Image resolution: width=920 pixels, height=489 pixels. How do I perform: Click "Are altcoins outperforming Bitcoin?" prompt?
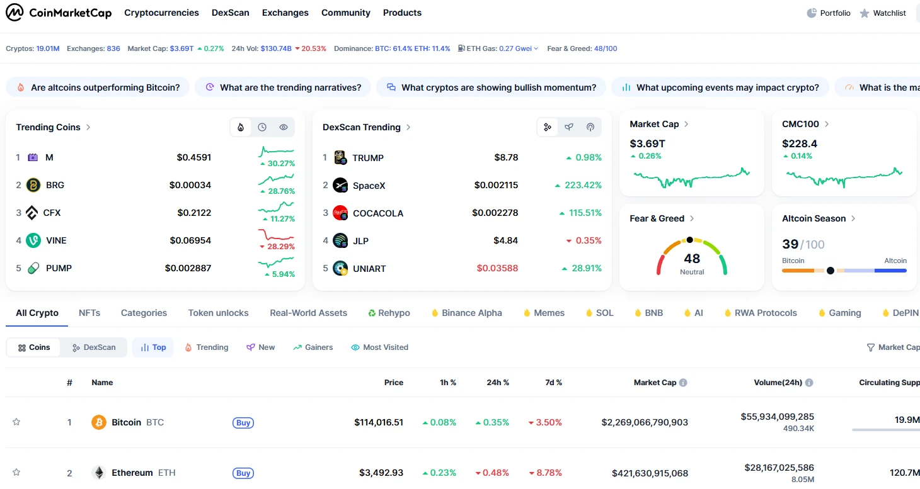[98, 87]
